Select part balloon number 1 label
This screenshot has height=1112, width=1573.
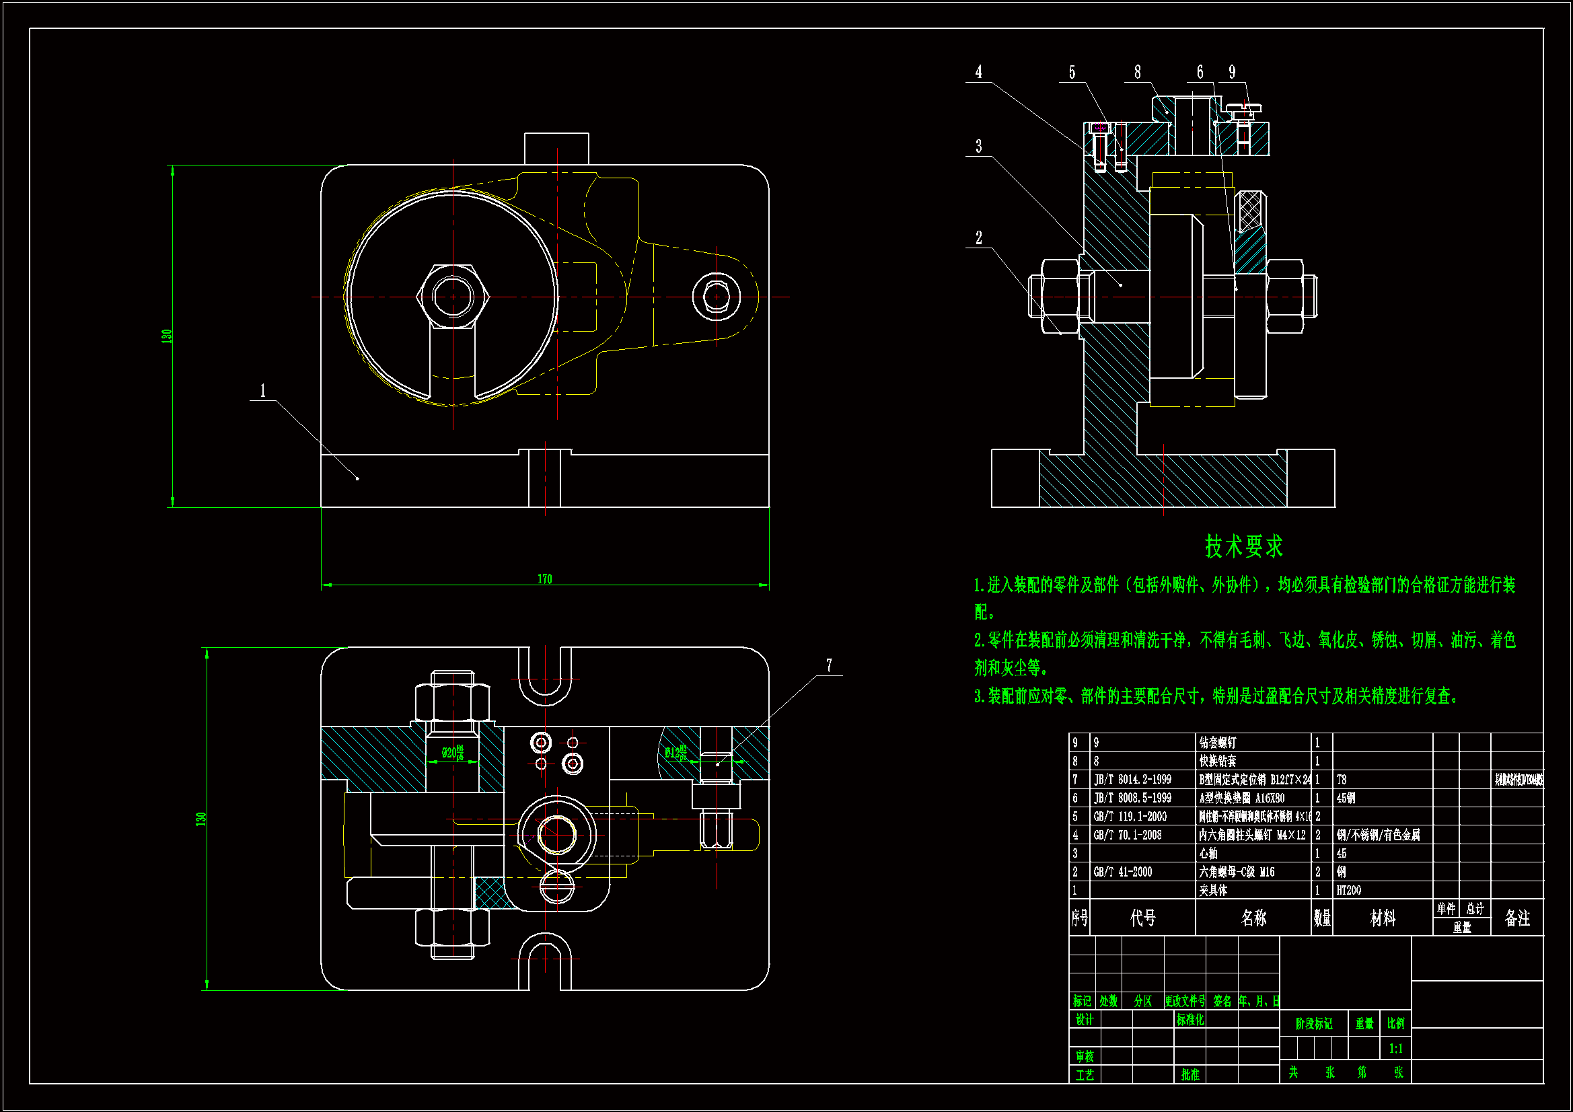point(262,391)
